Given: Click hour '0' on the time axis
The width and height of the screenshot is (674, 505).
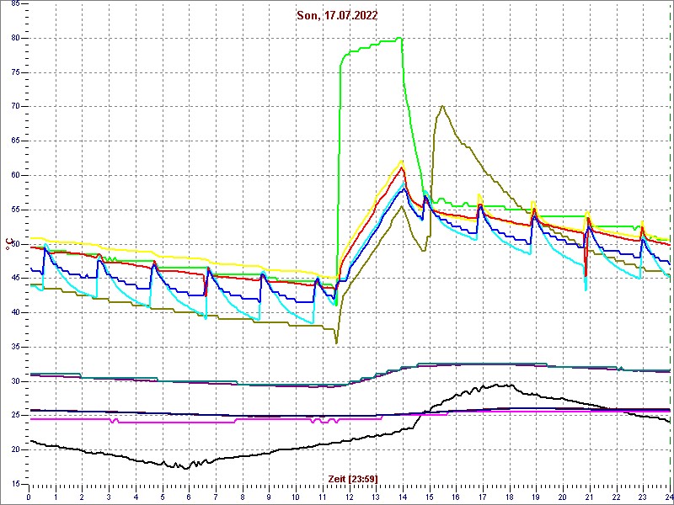Looking at the screenshot, I should (x=29, y=497).
